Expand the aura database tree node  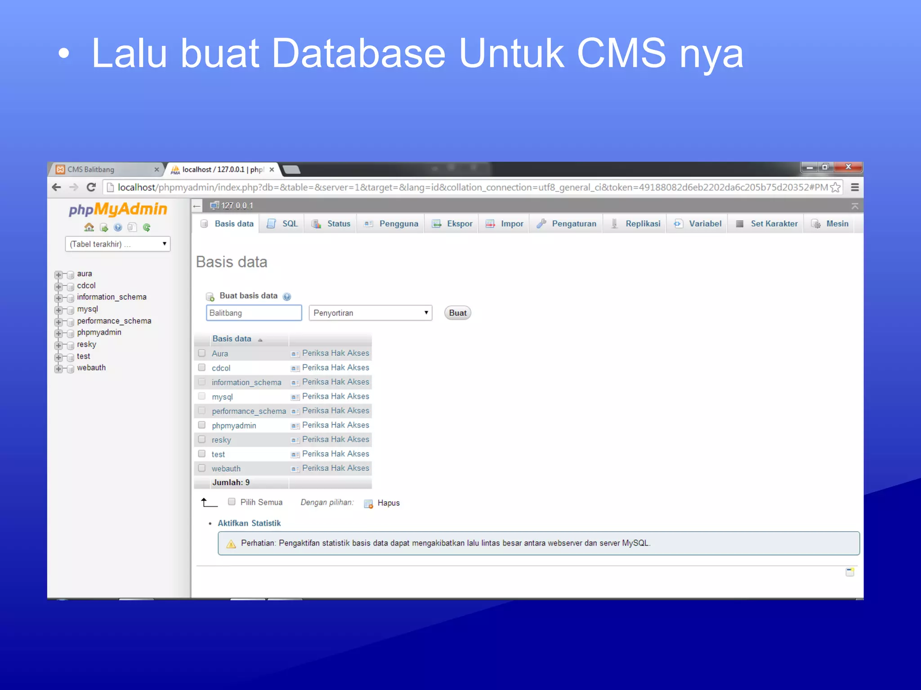point(58,274)
